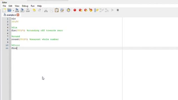Click line number 8 in the margin
Image resolution: width=178 pixels, height=100 pixels.
coord(8,39)
